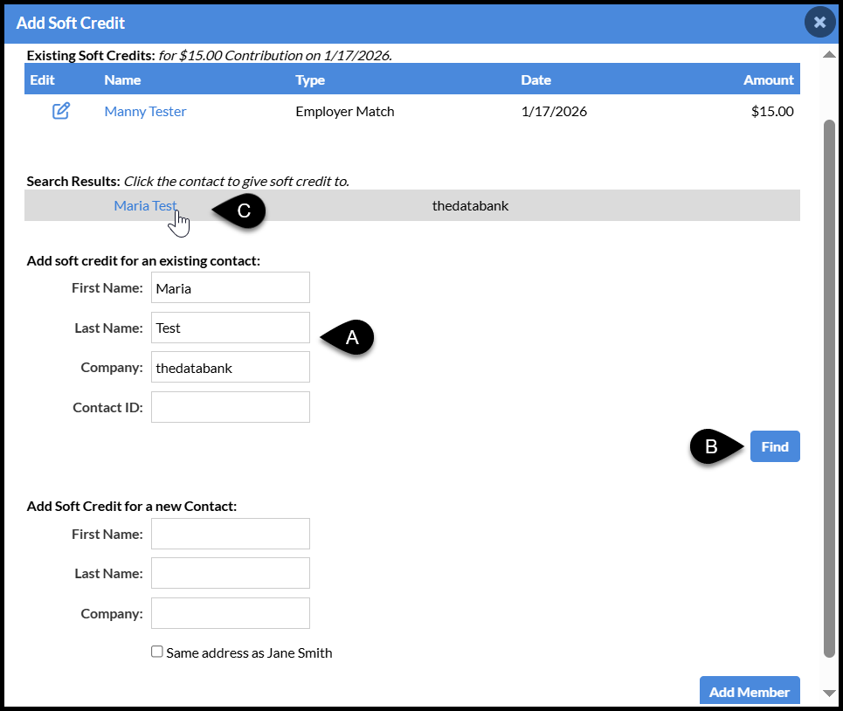843x711 pixels.
Task: Open Manny Tester contact link
Action: pos(145,111)
